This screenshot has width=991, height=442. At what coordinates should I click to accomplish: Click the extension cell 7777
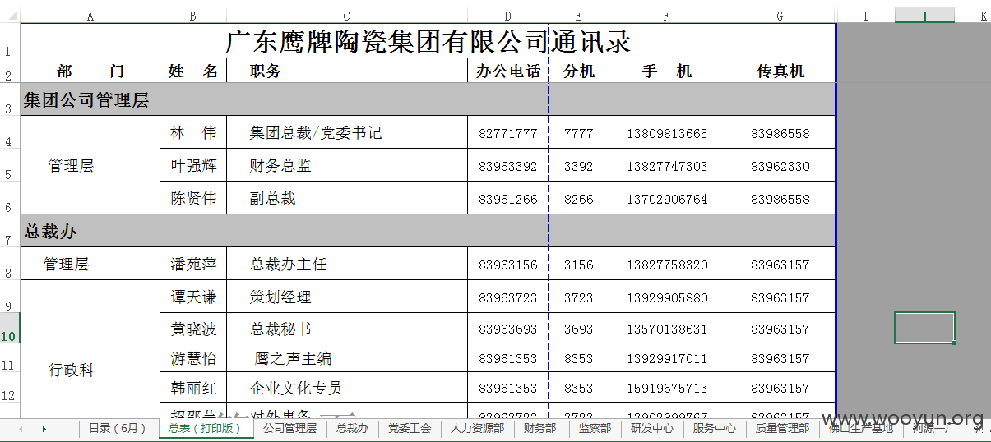pyautogui.click(x=579, y=133)
